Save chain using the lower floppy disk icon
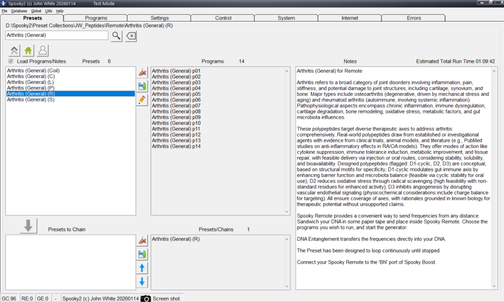504x302 pixels. click(142, 254)
